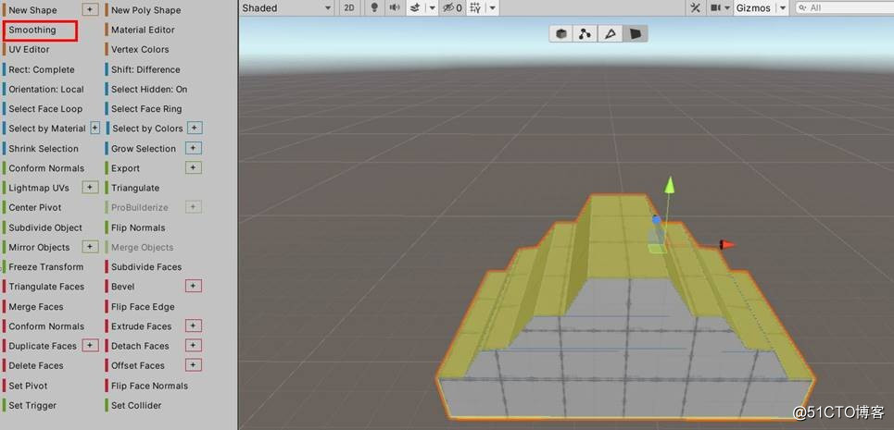Click Select Face Ring
894x430 pixels.
[x=146, y=108]
